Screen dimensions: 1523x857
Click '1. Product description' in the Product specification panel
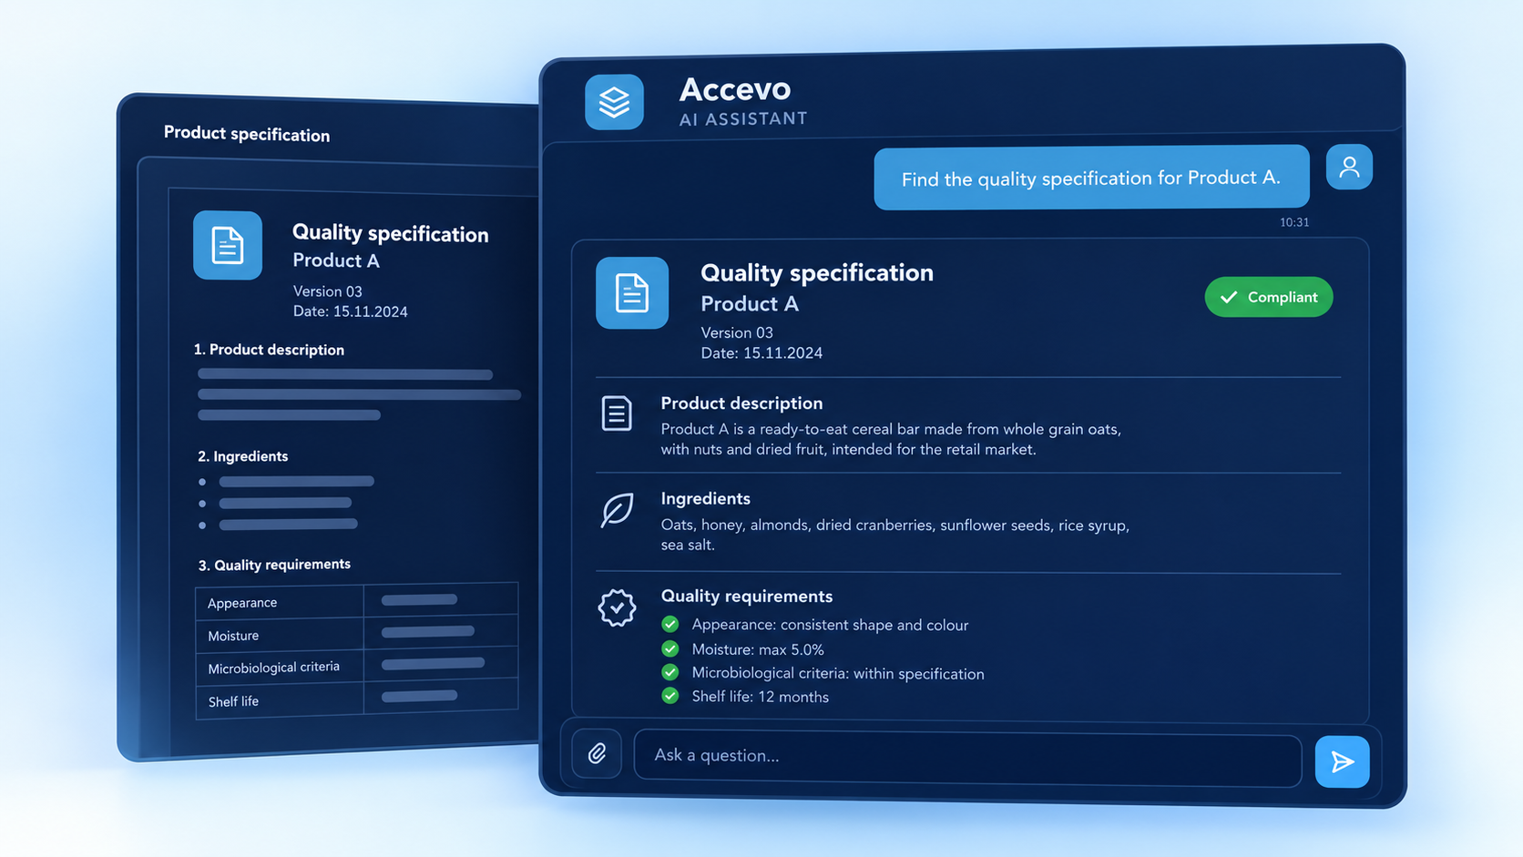269,350
